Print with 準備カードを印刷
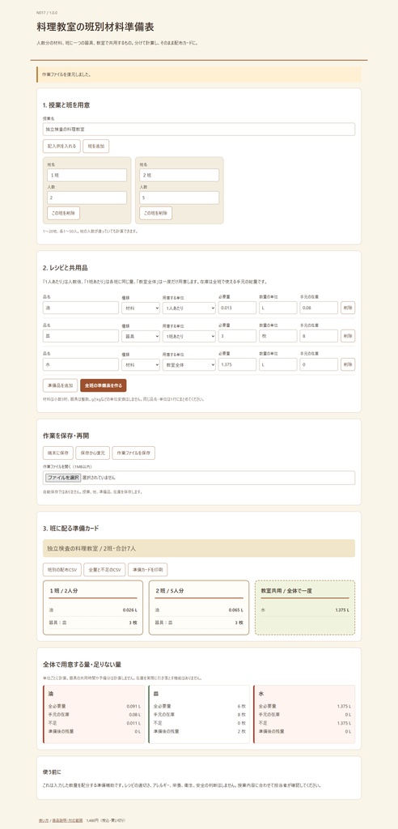This screenshot has height=829, width=398. coord(148,569)
